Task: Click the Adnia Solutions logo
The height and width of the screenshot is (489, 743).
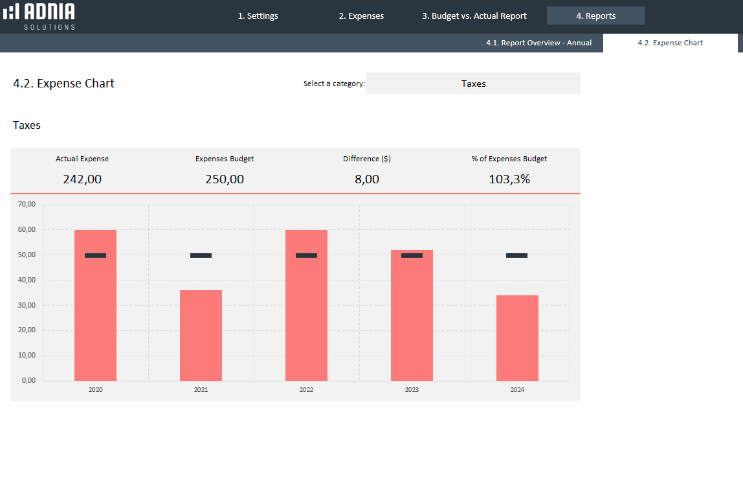Action: [39, 16]
